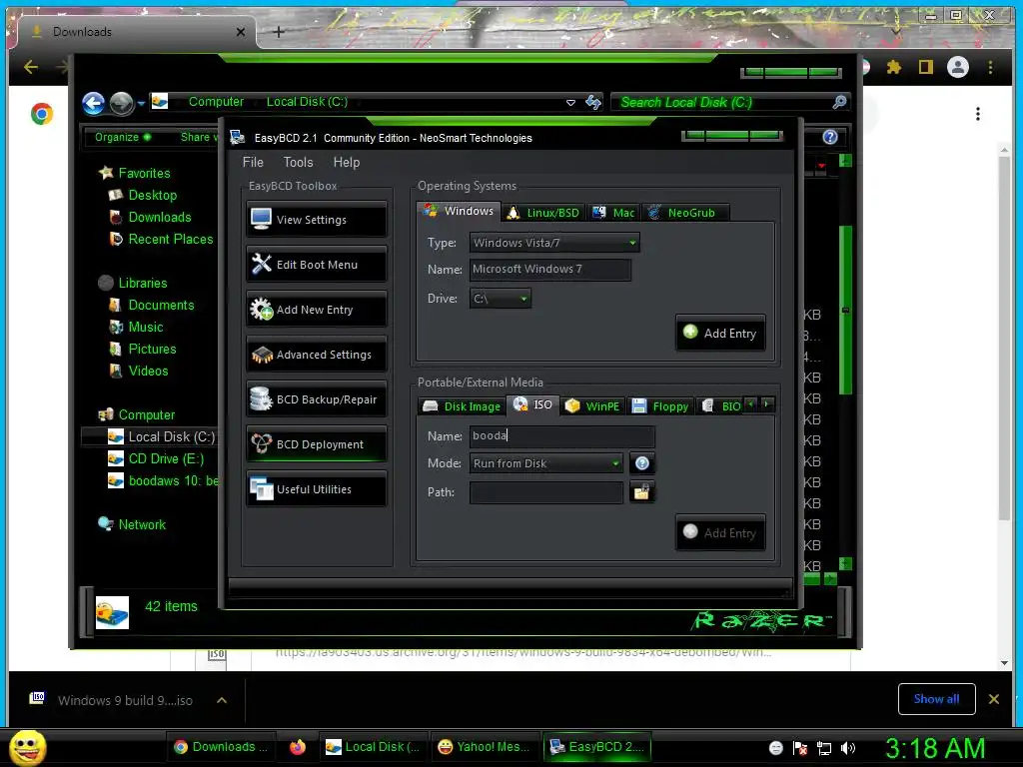The height and width of the screenshot is (767, 1023).
Task: Open the downloaded ISO item chevron menu
Action: [222, 700]
